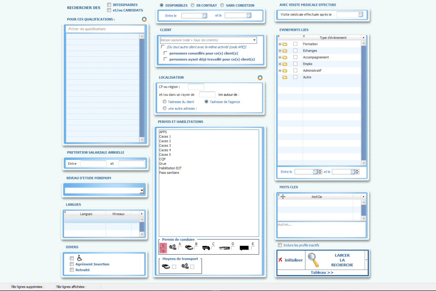Click the localisation refresh circle icon

(x=260, y=77)
